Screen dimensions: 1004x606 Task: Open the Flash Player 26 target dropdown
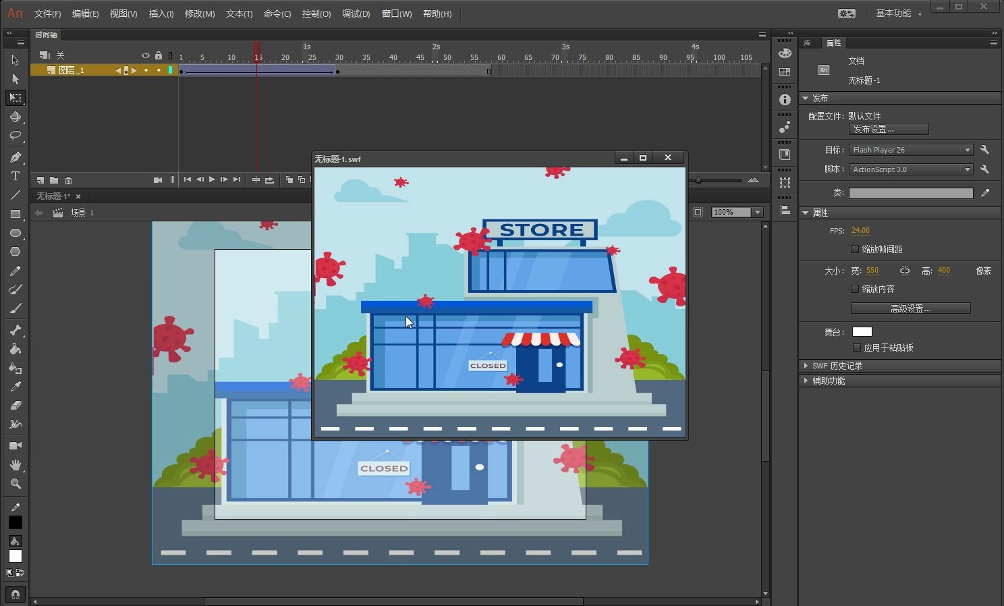click(x=911, y=150)
